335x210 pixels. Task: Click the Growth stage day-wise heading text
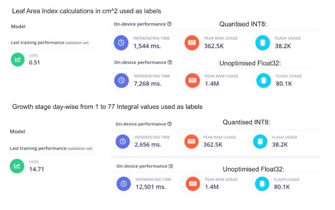108,107
